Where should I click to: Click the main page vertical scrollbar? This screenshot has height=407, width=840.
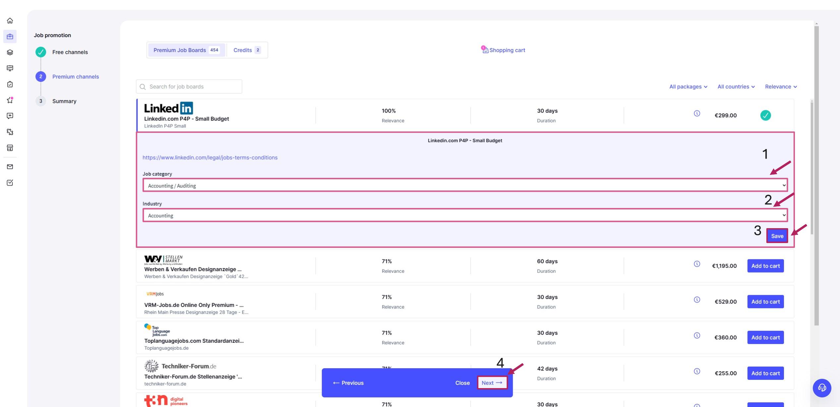tap(816, 176)
